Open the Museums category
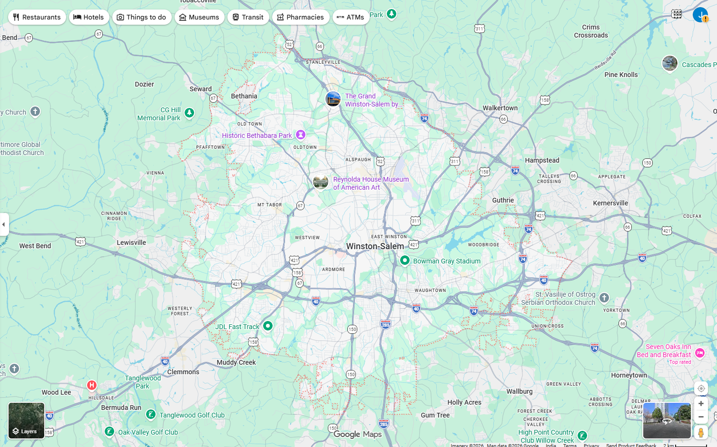The height and width of the screenshot is (447, 717). pyautogui.click(x=199, y=17)
